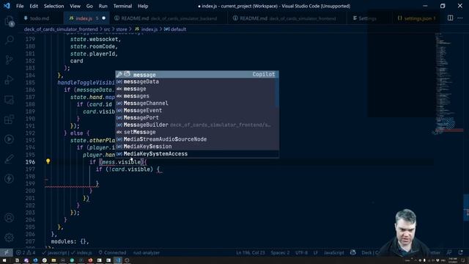Screen dimensions: 469x264
Task: Select the MediaKeySession suggestion
Action: pyautogui.click(x=197, y=147)
